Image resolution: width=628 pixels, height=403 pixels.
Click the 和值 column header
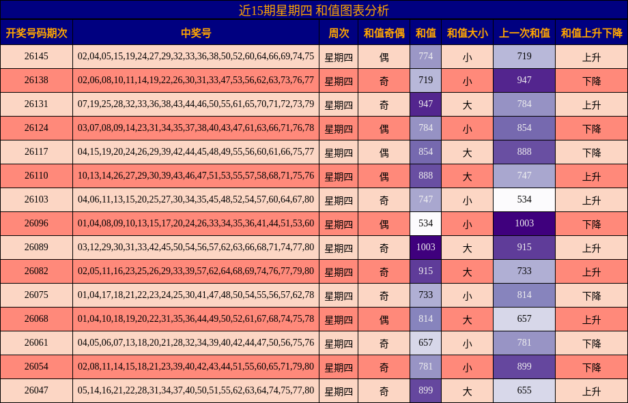click(x=425, y=33)
